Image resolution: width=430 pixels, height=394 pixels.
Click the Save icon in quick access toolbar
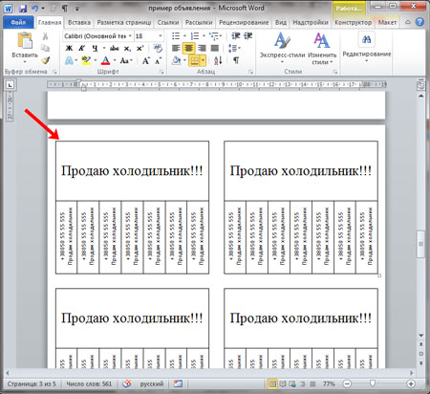(22, 8)
